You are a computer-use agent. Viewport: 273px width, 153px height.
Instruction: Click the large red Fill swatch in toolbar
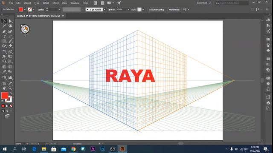5,95
